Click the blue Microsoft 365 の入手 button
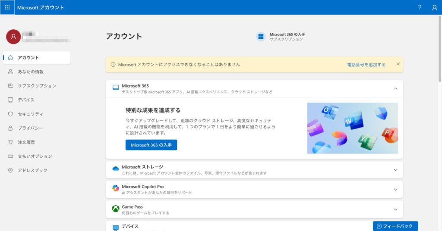Viewport: 442px width, 231px height. pos(151,145)
